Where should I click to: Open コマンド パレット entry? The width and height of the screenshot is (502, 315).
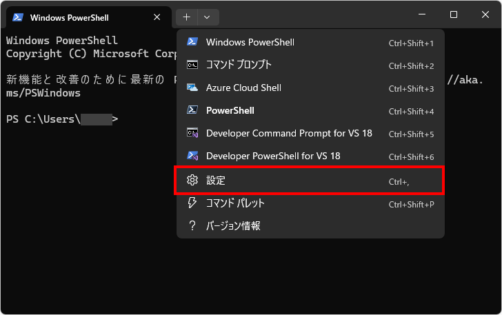(310, 203)
